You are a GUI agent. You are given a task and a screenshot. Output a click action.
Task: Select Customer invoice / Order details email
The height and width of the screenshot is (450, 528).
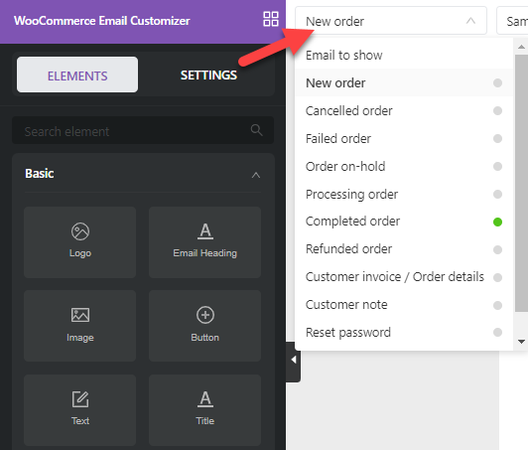403,277
